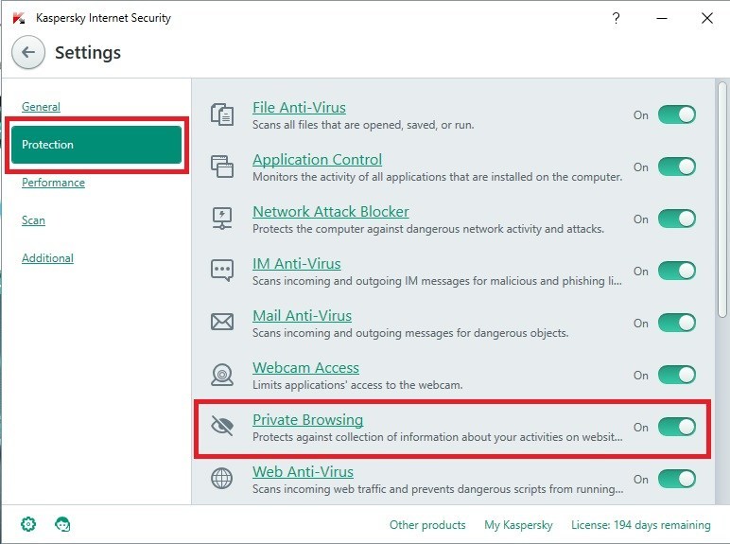The width and height of the screenshot is (730, 544).
Task: Click 'Protects the computer against dangerous network' text
Action: (x=428, y=229)
